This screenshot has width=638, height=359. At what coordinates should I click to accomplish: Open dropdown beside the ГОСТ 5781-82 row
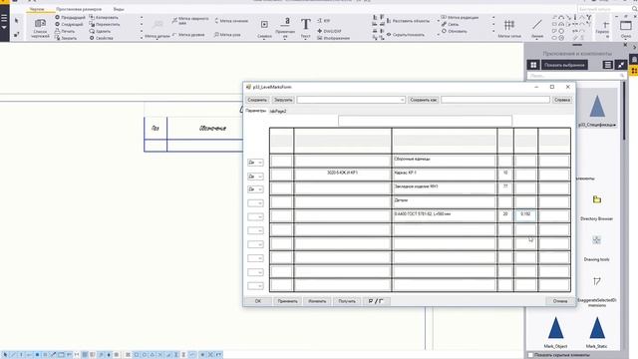[x=255, y=217]
